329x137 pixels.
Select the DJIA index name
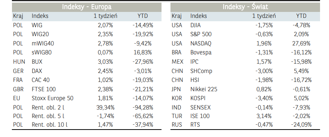[195, 25]
